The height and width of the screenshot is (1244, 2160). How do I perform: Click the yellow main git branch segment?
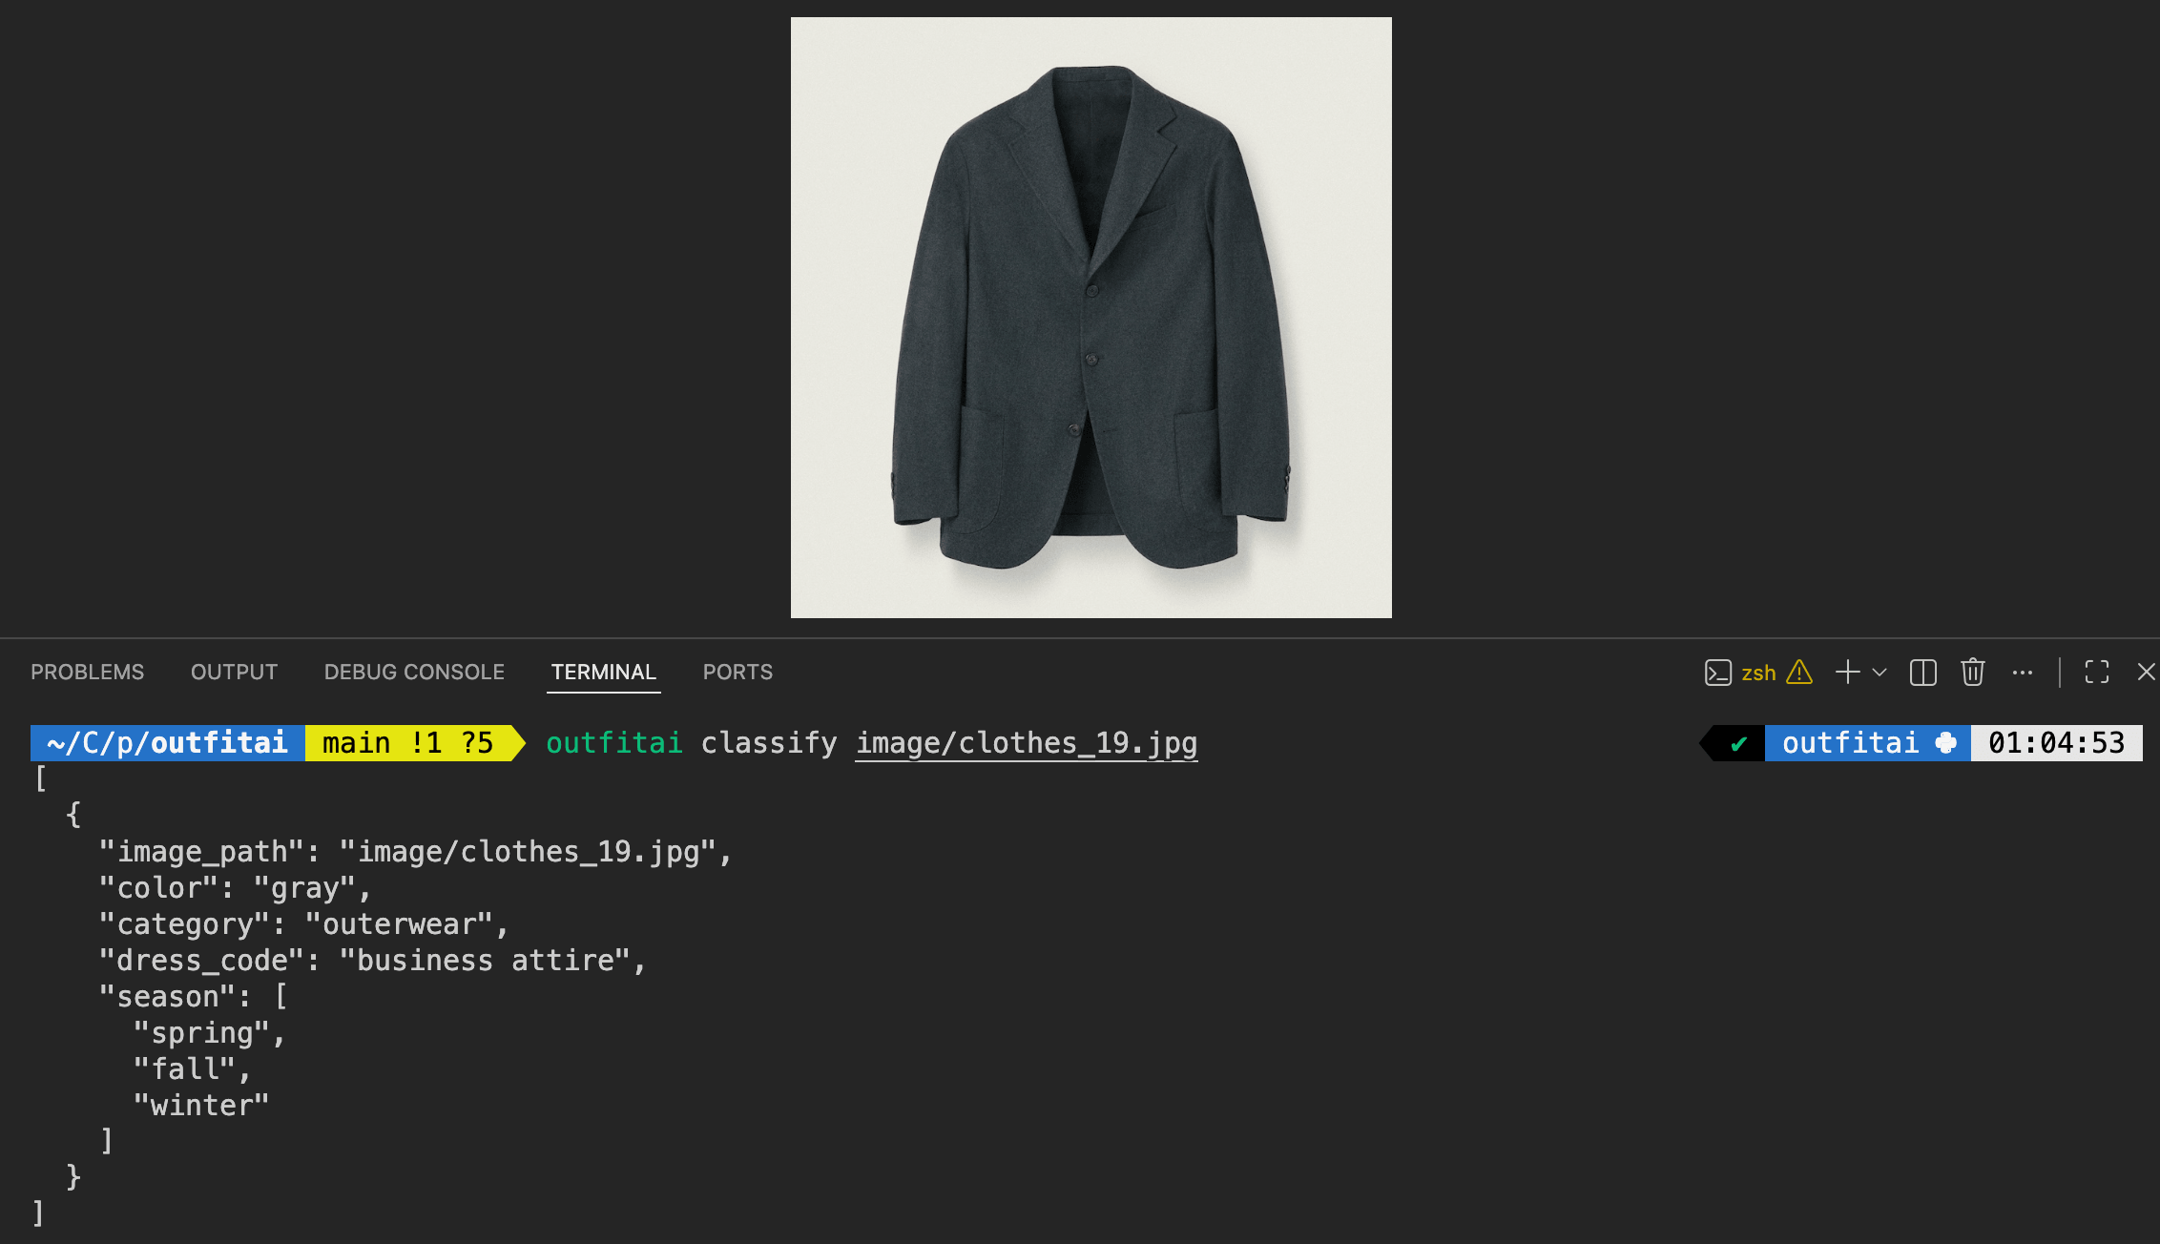(407, 743)
